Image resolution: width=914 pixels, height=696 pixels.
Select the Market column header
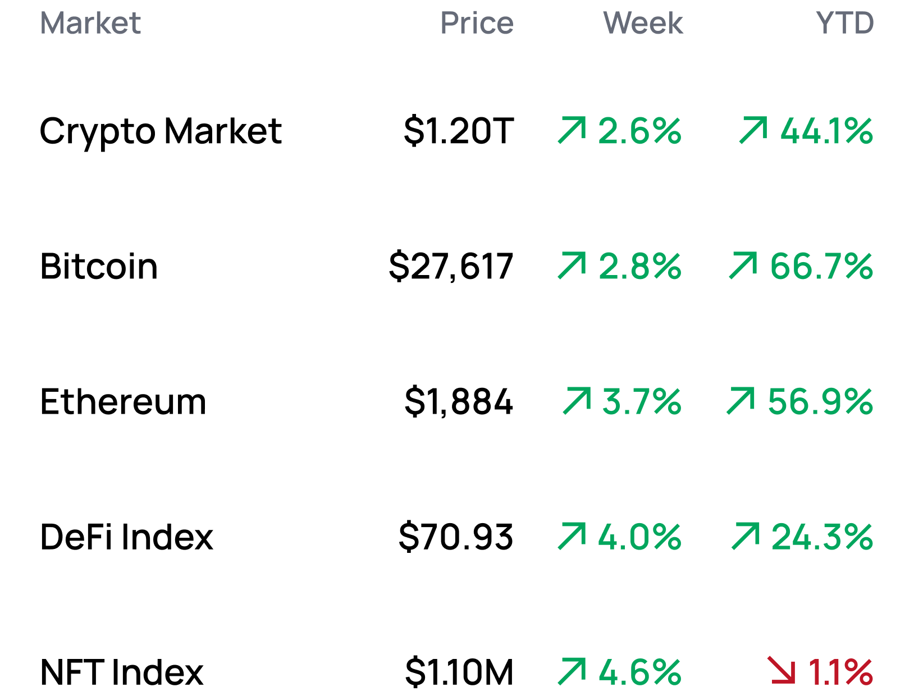pos(90,24)
